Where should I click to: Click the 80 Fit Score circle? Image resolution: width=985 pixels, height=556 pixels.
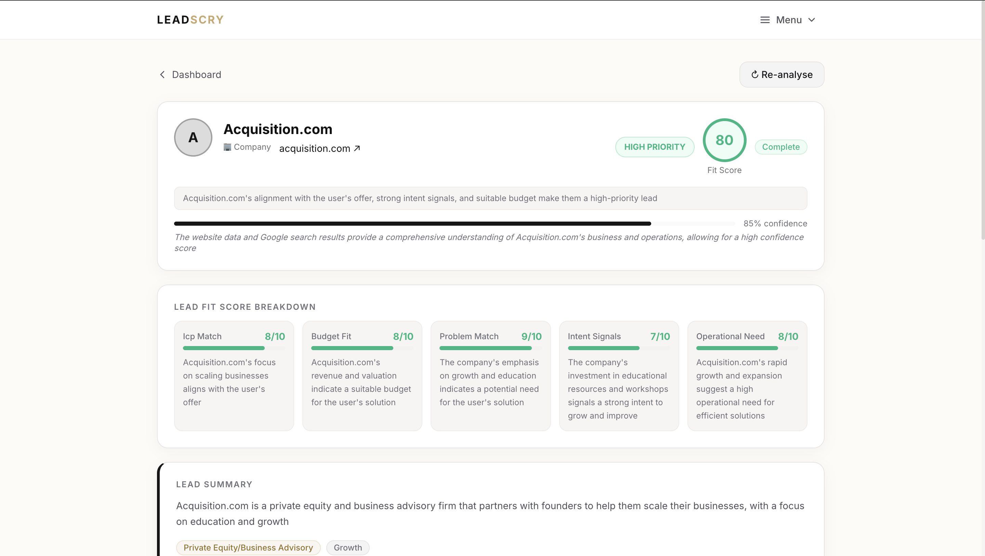(724, 140)
